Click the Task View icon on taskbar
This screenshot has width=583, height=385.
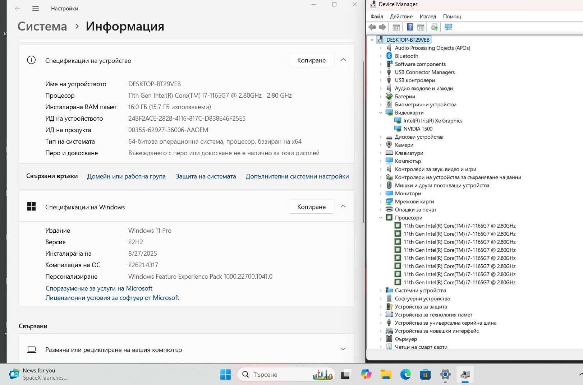[x=346, y=375]
